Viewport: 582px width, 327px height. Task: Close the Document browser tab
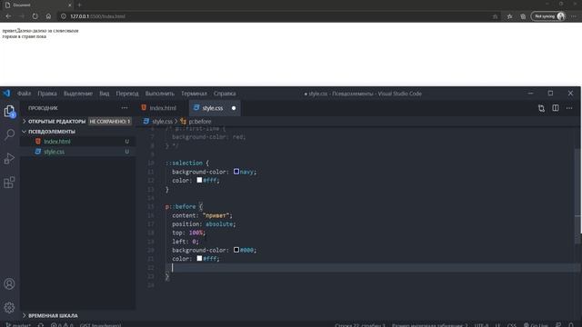click(70, 5)
